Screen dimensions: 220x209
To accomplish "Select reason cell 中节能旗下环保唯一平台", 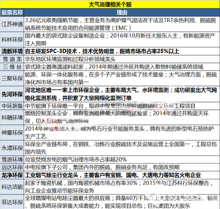I will pos(122,106).
